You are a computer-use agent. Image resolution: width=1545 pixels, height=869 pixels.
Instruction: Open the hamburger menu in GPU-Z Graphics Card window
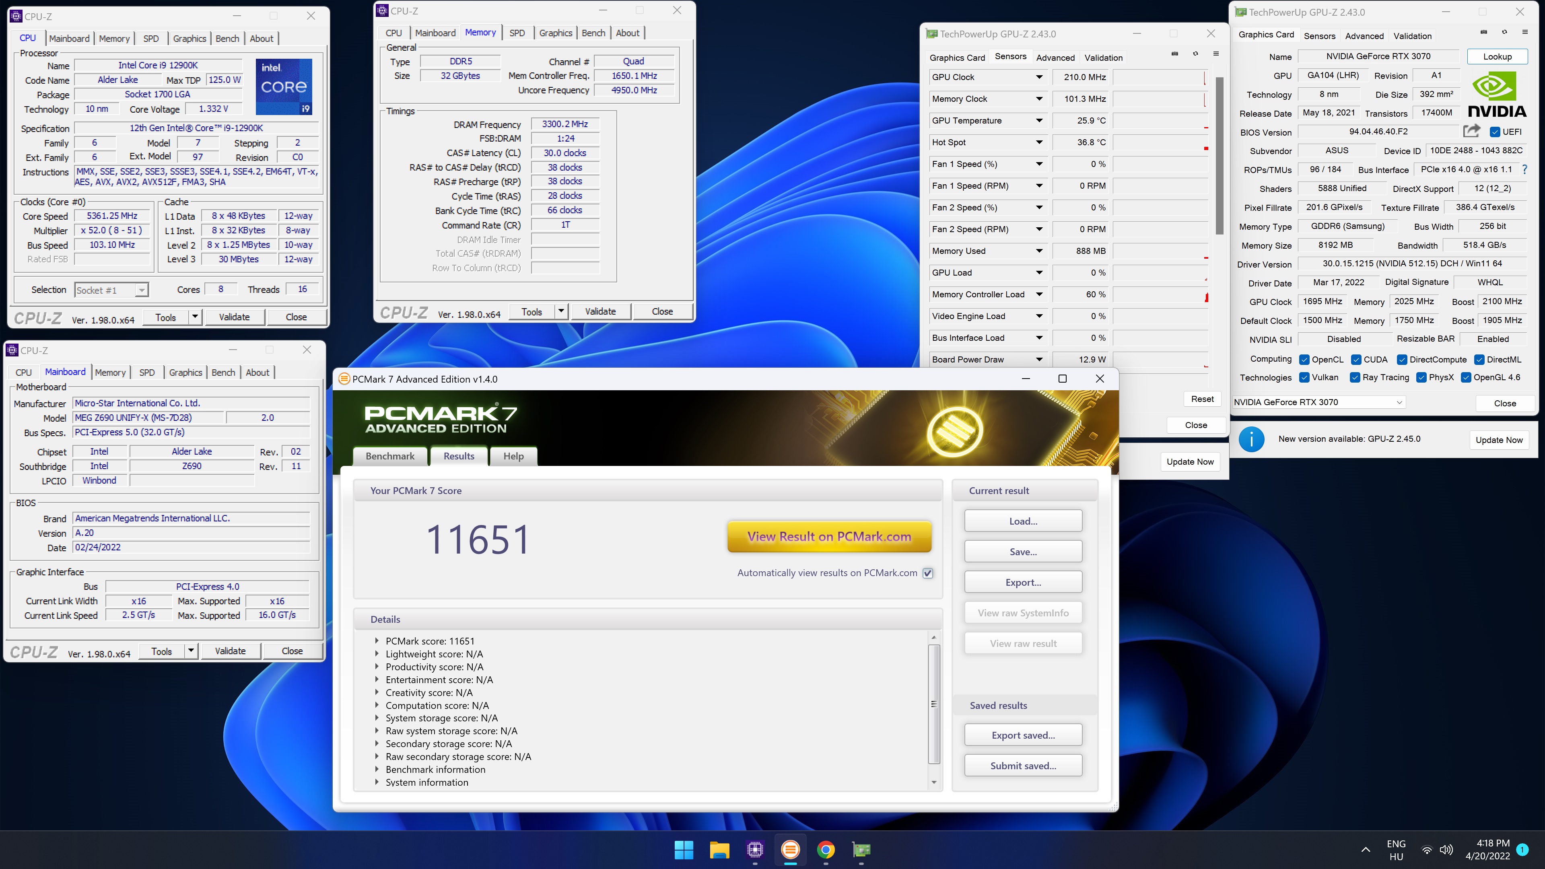coord(1524,32)
